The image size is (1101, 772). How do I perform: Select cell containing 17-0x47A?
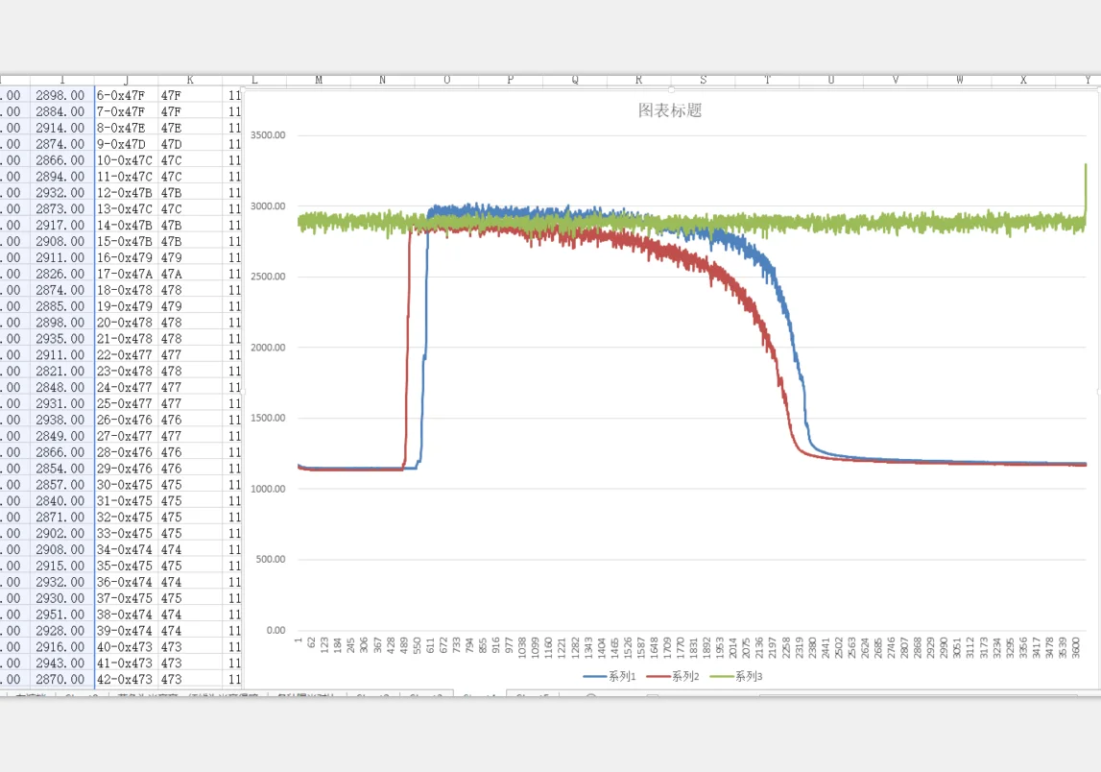coord(127,274)
